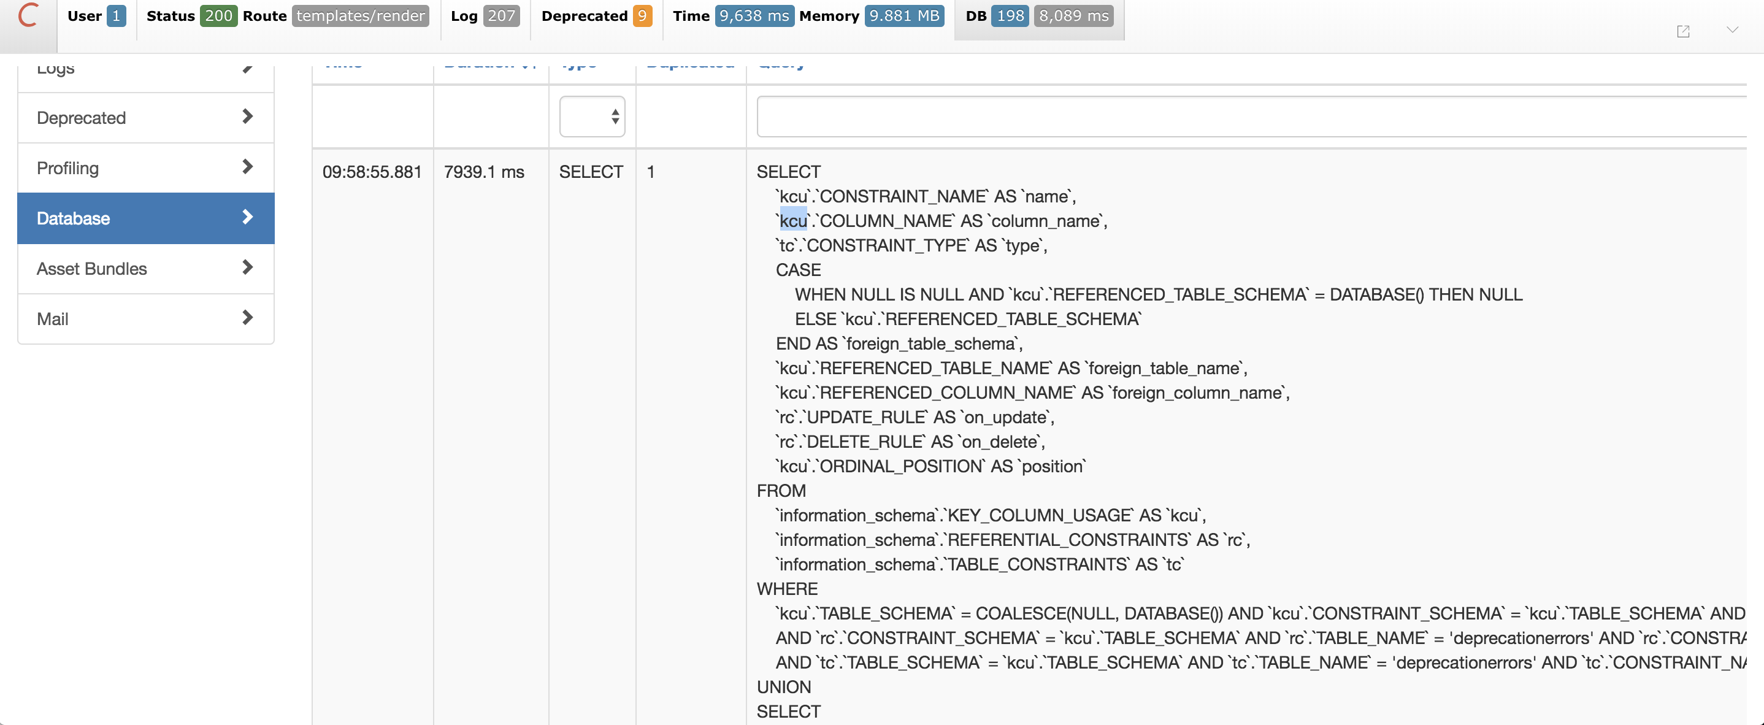This screenshot has height=725, width=1764.
Task: Select Profiling in the sidebar
Action: pos(145,167)
